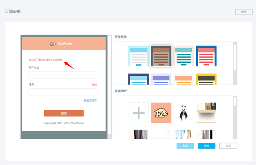Click the style list scrollbar
Image resolution: width=256 pixels, height=165 pixels.
point(235,57)
